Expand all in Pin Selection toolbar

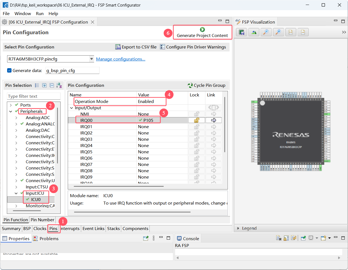point(44,85)
